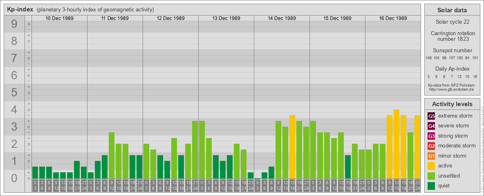This screenshot has width=484, height=196.
Task: Click the 15 Dec 1989 date header
Action: tap(337, 18)
